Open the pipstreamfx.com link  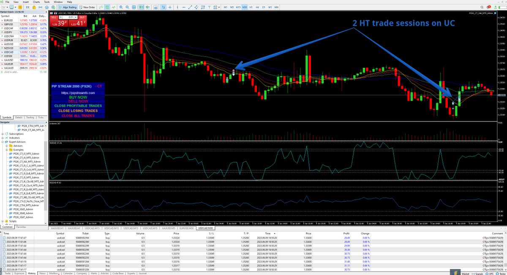point(78,93)
